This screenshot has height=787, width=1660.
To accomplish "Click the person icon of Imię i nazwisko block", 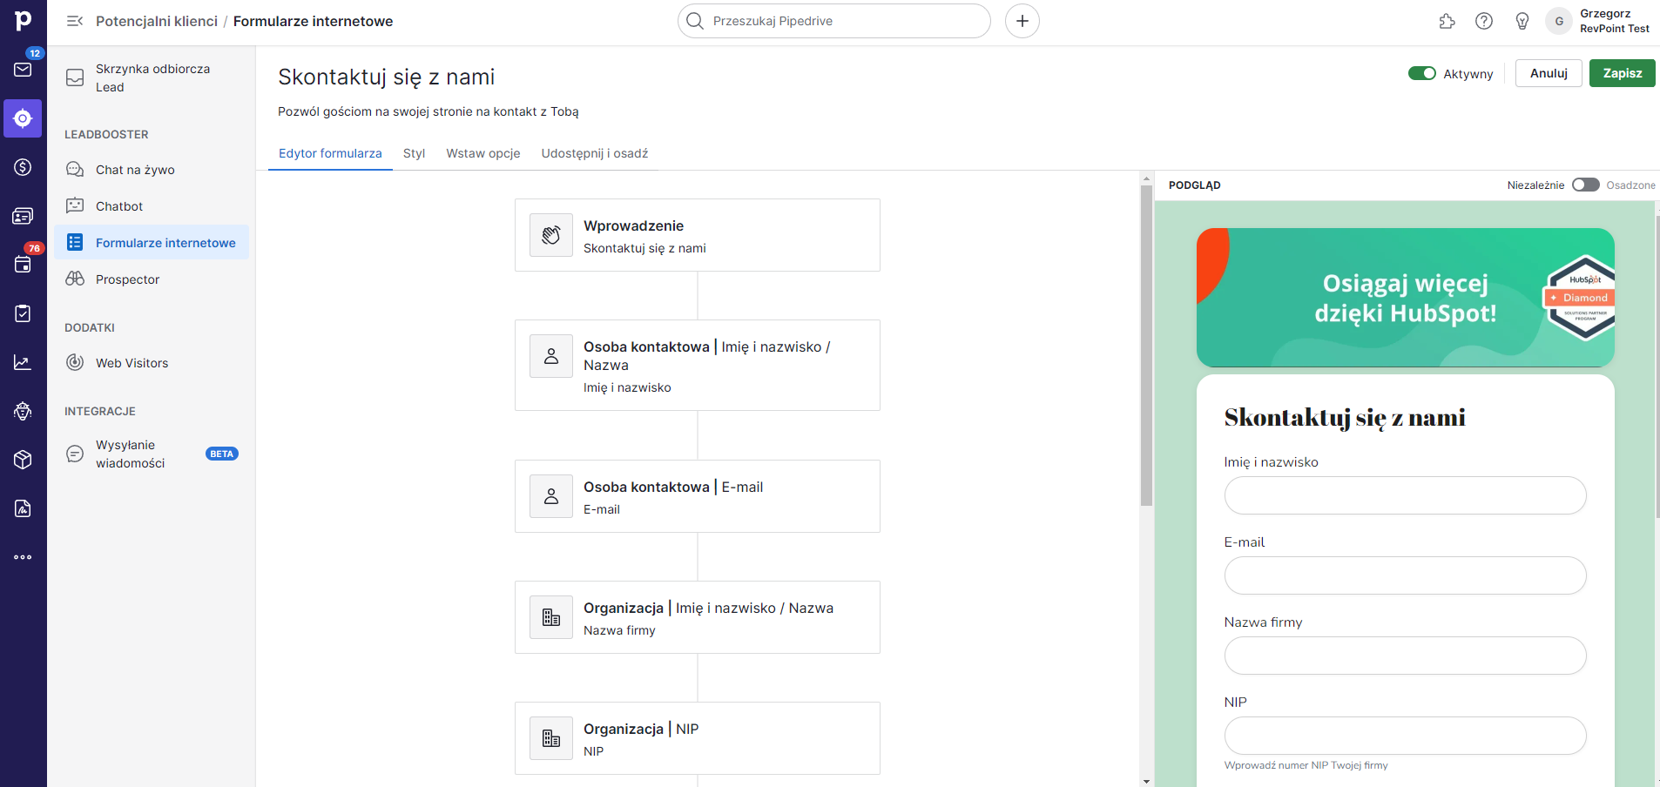I will (551, 356).
